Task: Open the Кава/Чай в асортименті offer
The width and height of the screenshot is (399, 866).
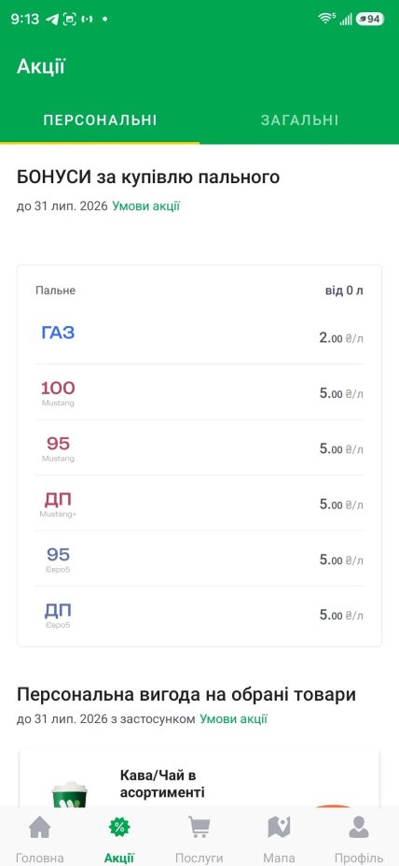Action: pos(199,779)
